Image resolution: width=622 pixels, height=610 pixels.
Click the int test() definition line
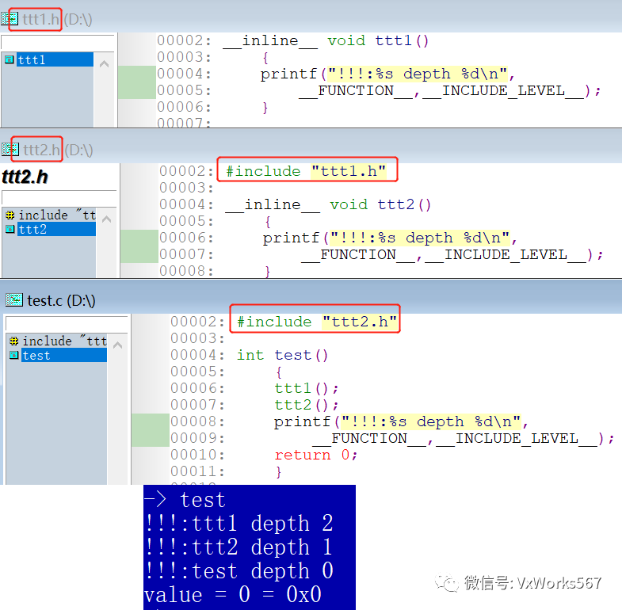tap(282, 355)
